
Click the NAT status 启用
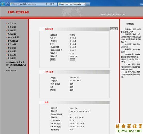pos(71,87)
